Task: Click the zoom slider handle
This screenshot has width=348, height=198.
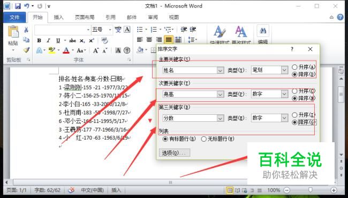Action: coord(311,190)
